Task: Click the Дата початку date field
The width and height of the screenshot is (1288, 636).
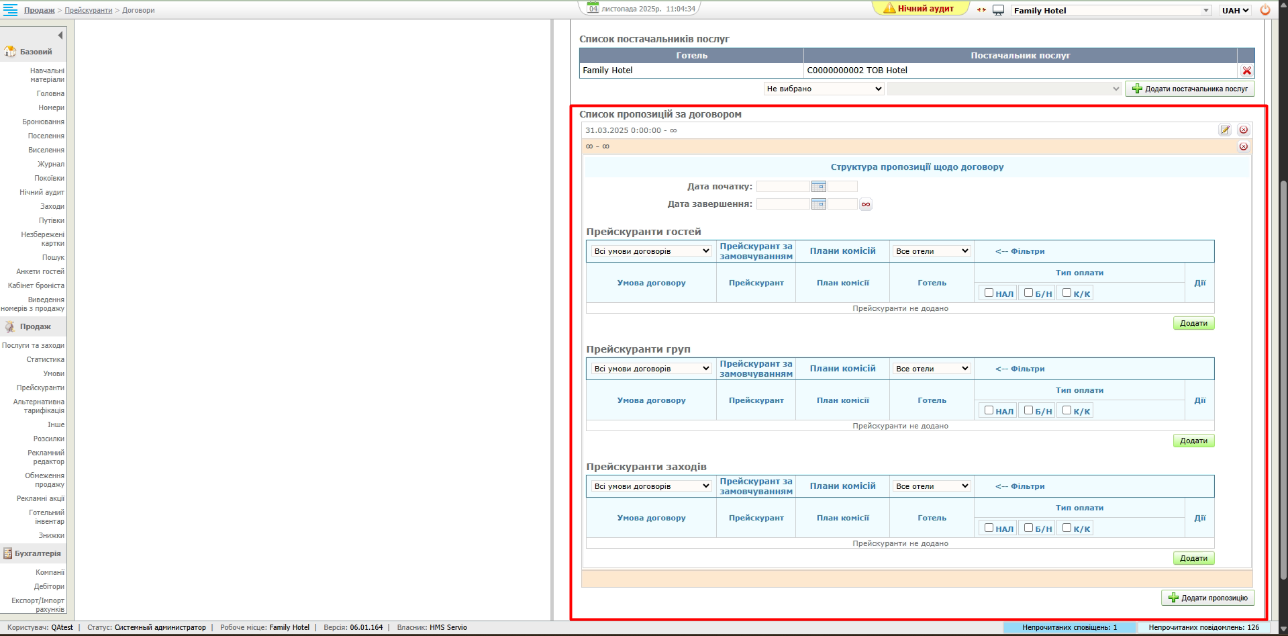Action: point(783,187)
